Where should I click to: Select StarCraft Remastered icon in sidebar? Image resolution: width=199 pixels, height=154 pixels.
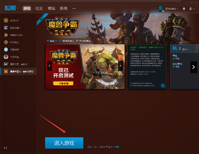6,64
